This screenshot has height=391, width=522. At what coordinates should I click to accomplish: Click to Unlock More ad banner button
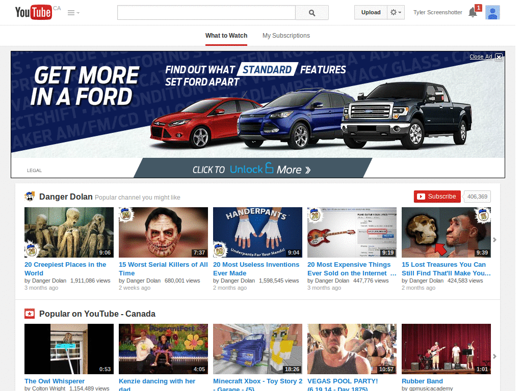(252, 168)
